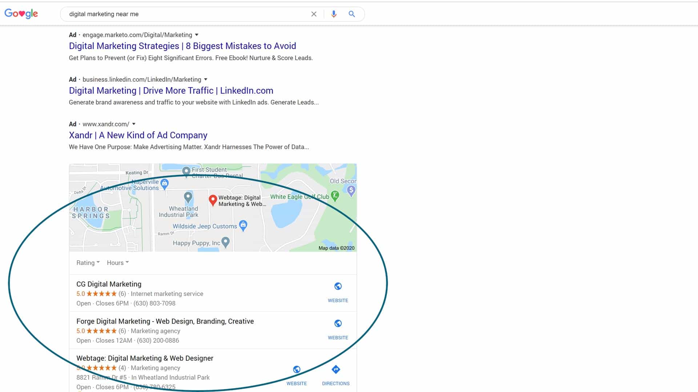Click Harbor Springs label on map
This screenshot has height=392, width=698.
tap(91, 212)
